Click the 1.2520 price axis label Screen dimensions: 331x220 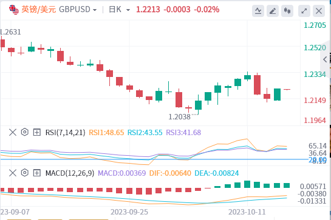coord(315,48)
